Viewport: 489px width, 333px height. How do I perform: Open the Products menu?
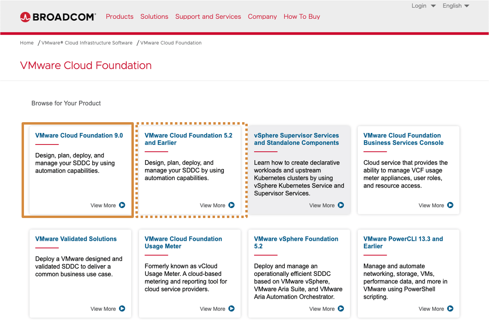[x=119, y=16]
